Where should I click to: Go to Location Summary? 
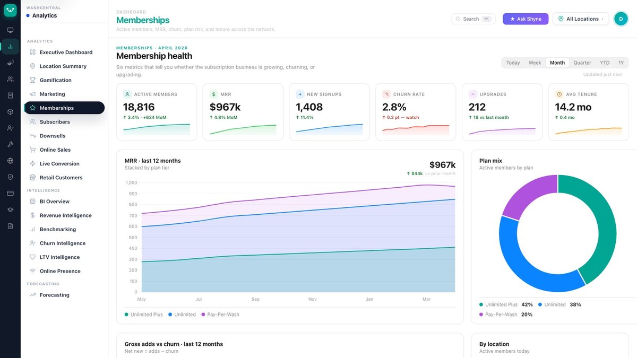pos(64,66)
